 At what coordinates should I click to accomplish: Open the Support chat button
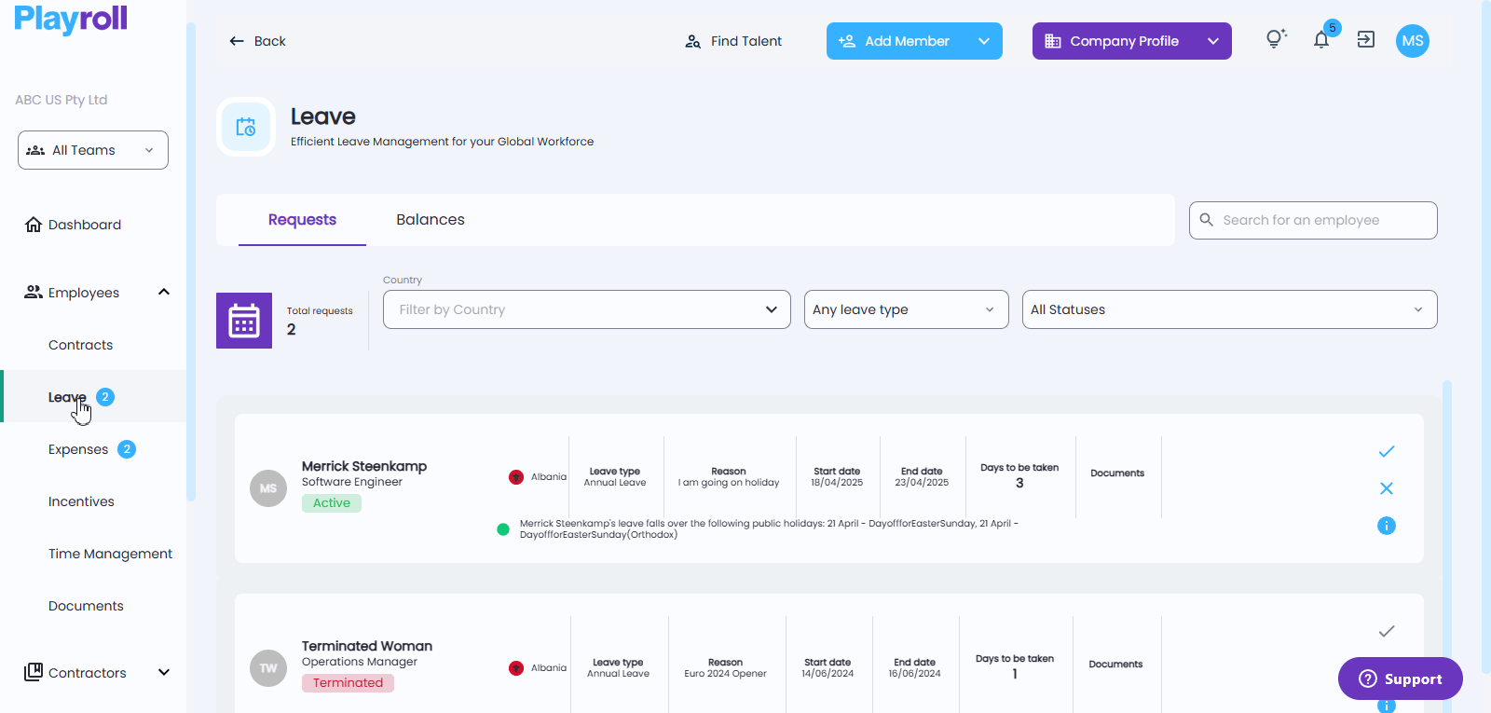1401,679
